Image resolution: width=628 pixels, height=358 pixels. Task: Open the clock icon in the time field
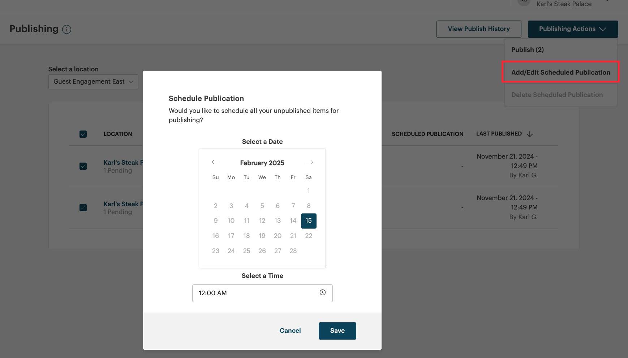[322, 293]
